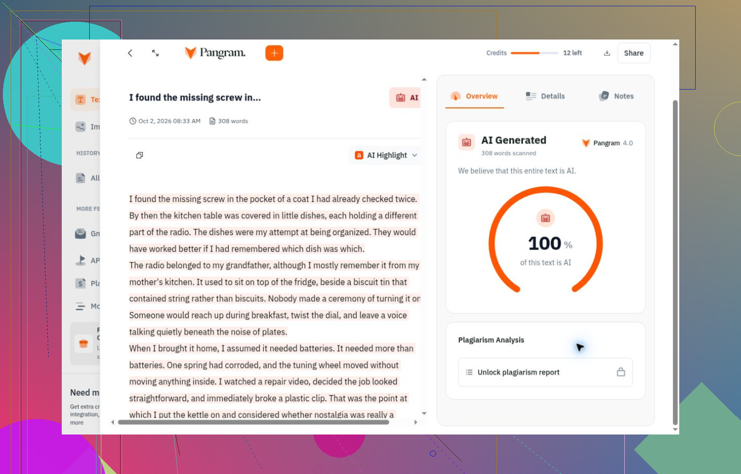Download the report via the download icon
This screenshot has height=474, width=741.
coord(607,53)
